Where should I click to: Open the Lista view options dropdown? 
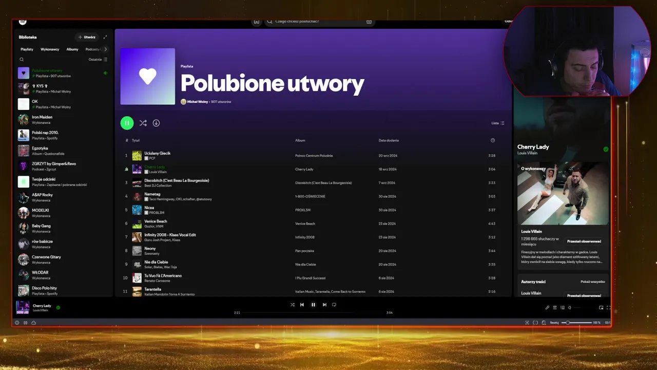498,123
